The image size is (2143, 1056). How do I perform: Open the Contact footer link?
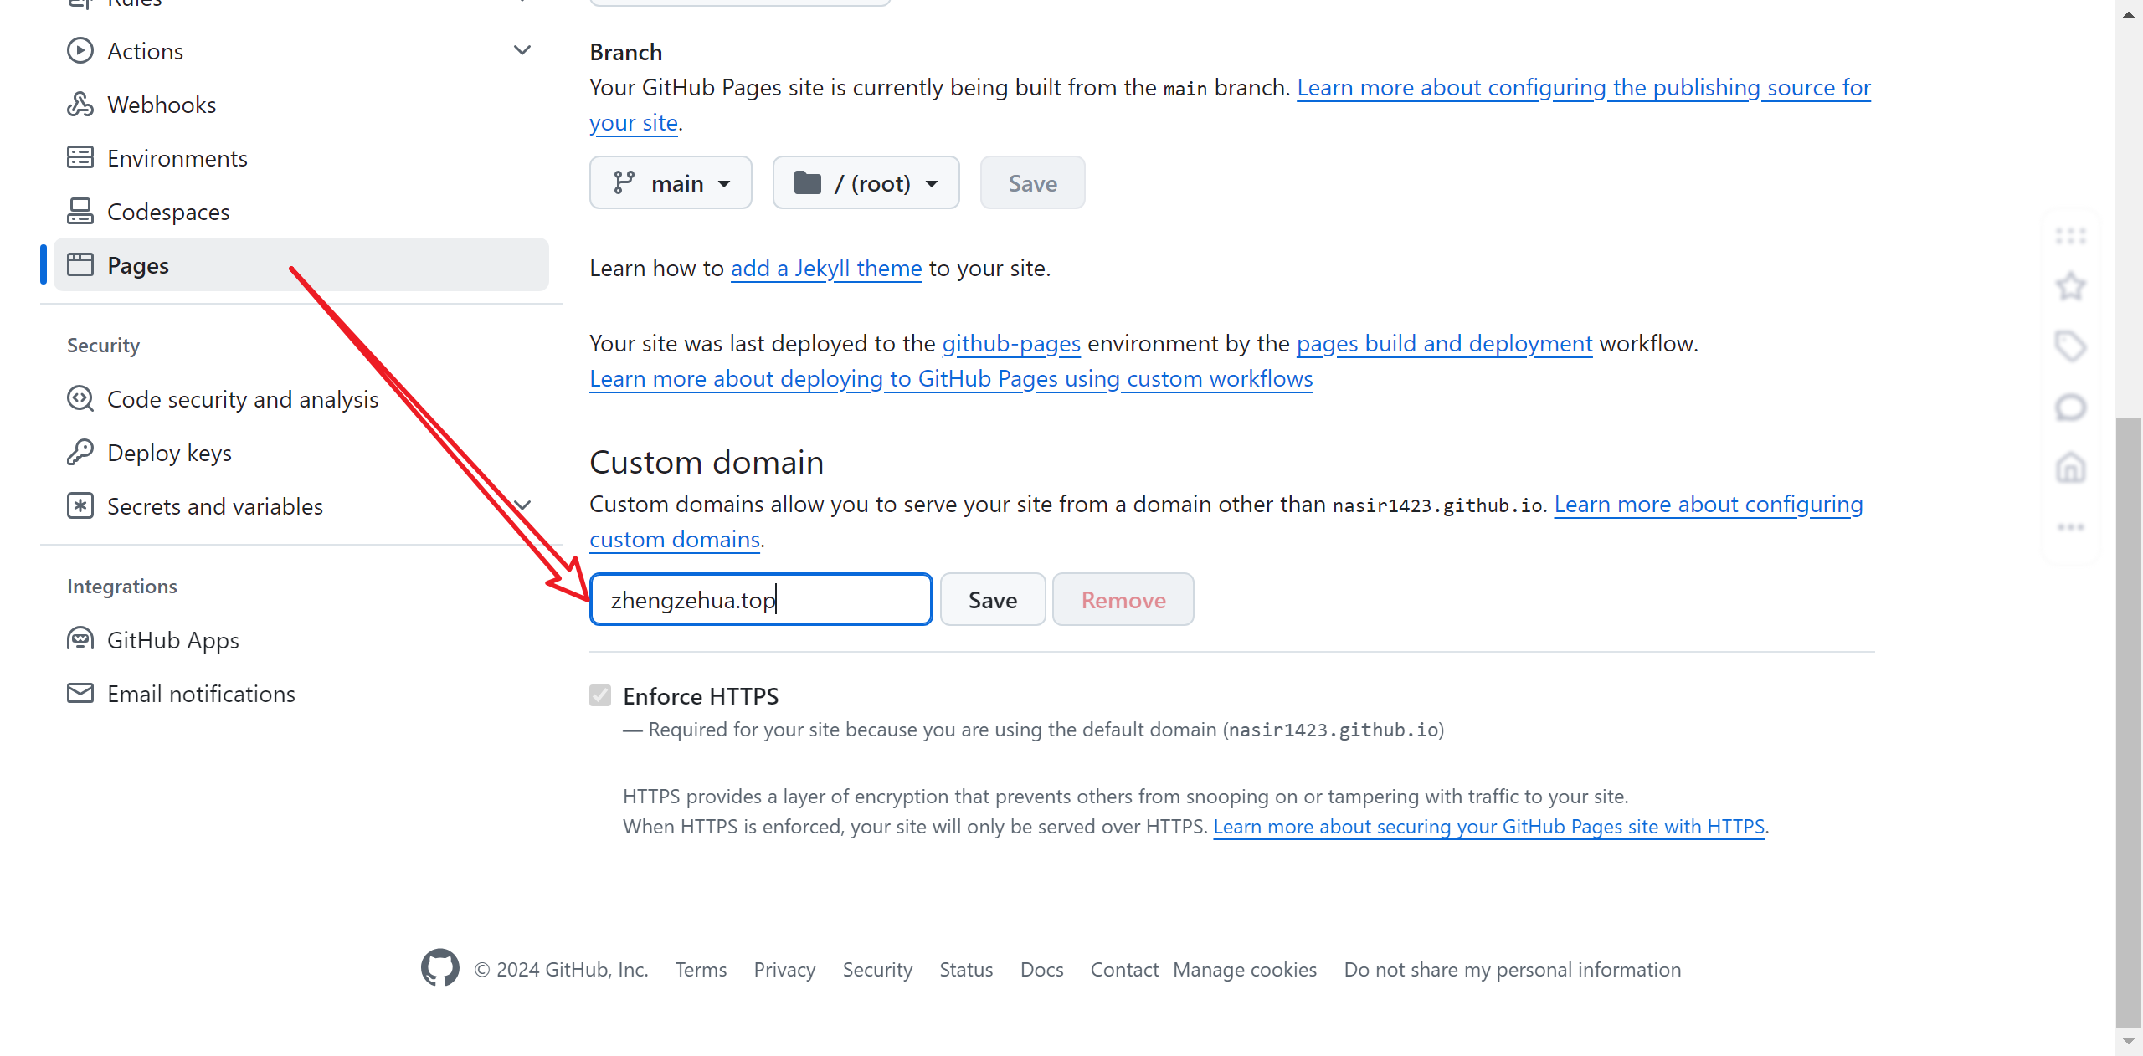point(1124,970)
